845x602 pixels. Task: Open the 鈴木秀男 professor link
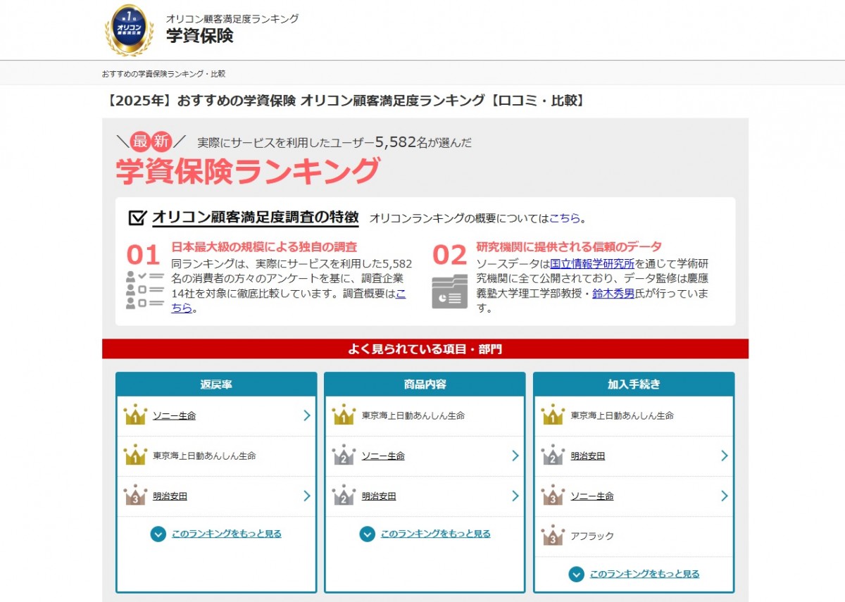click(x=613, y=293)
